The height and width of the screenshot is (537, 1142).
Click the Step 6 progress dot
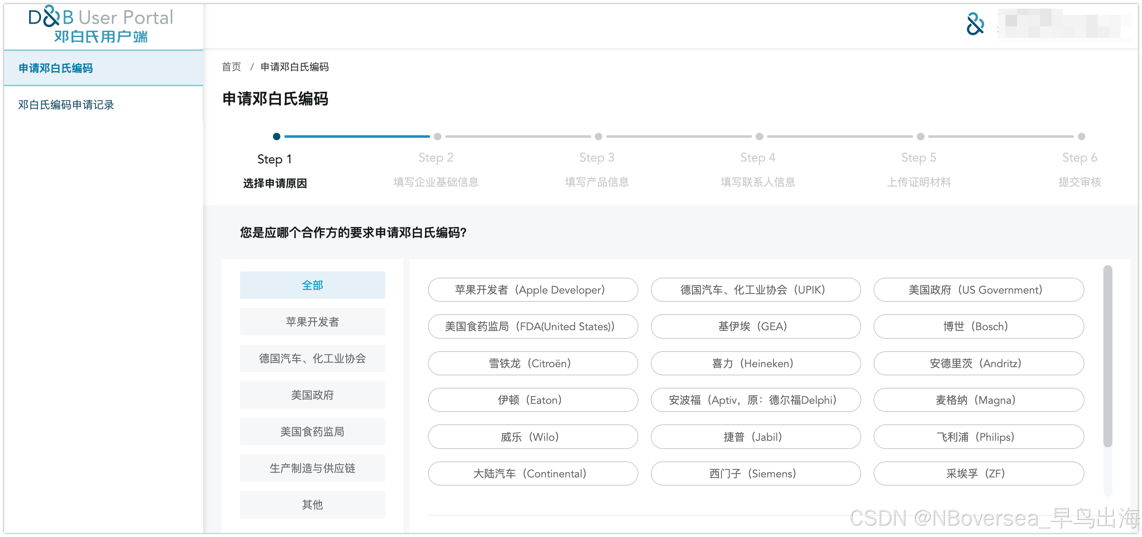1081,137
